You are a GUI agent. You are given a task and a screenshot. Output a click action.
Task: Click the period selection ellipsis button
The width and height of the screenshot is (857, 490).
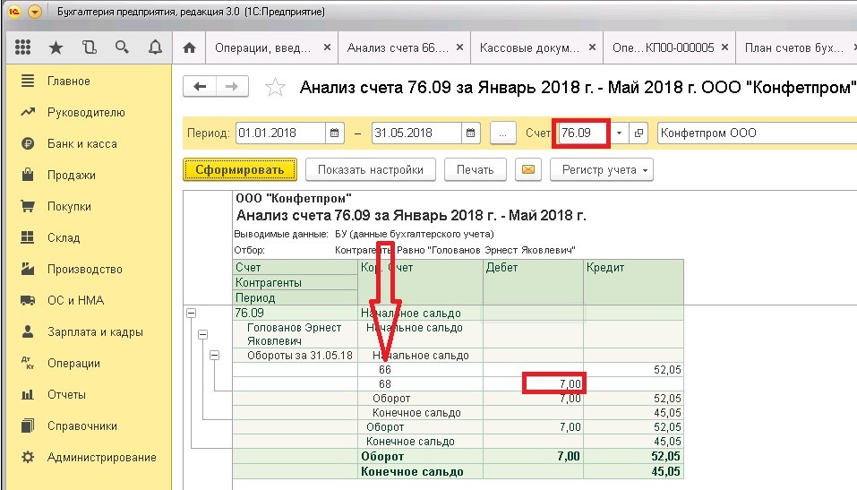tap(503, 133)
